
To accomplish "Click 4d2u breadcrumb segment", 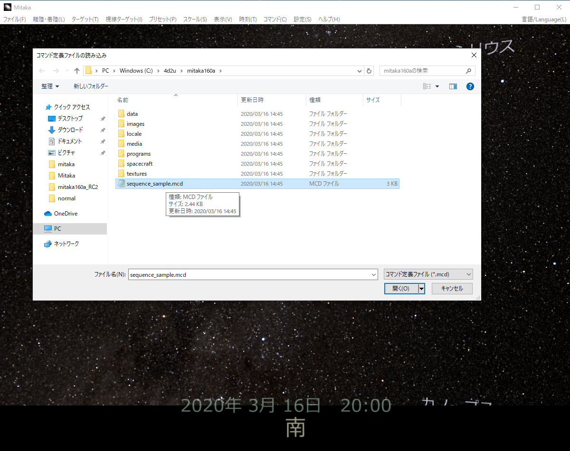I will point(169,71).
